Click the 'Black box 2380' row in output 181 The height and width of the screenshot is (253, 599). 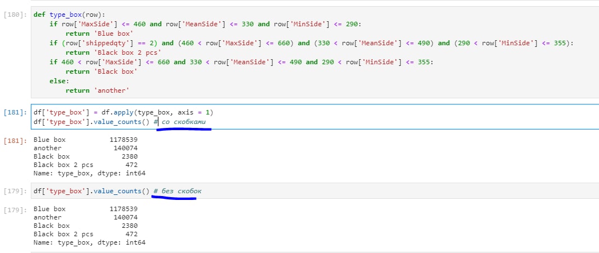click(86, 156)
